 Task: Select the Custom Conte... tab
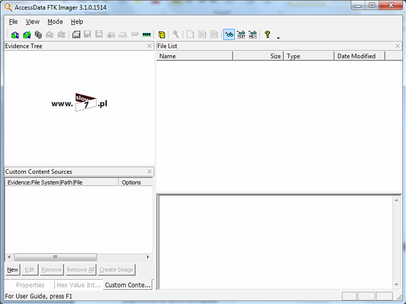128,285
